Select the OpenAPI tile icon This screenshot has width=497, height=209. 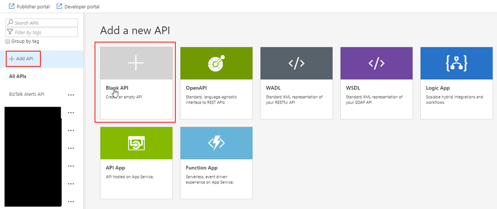(x=216, y=63)
